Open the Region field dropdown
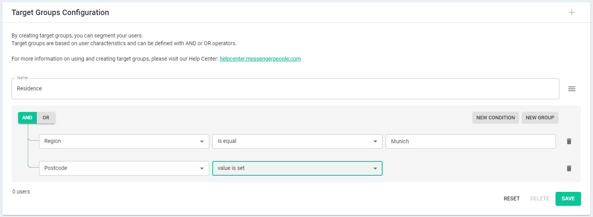The width and height of the screenshot is (593, 217). tap(124, 141)
